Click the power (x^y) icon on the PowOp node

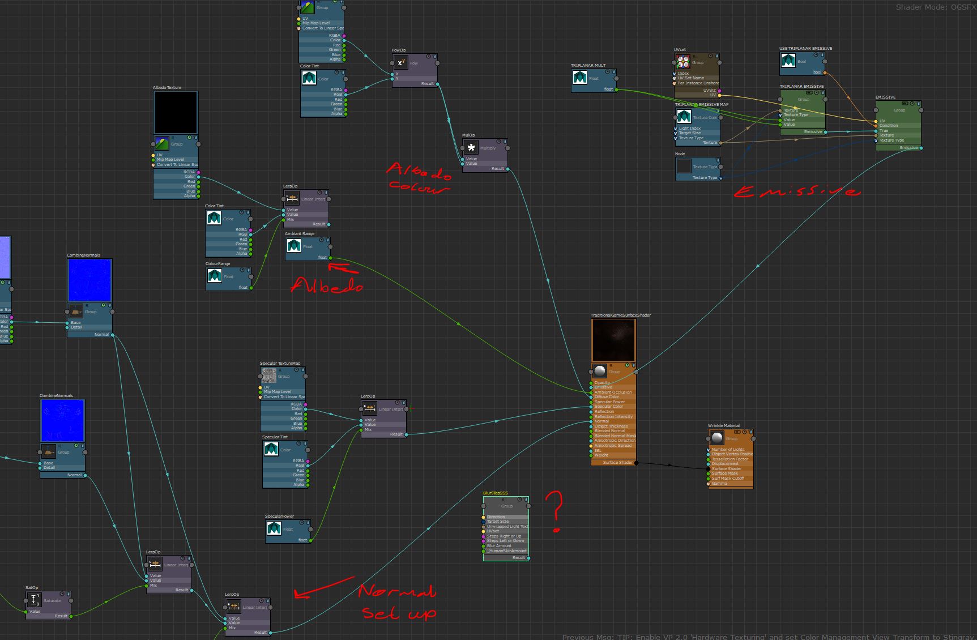(400, 63)
